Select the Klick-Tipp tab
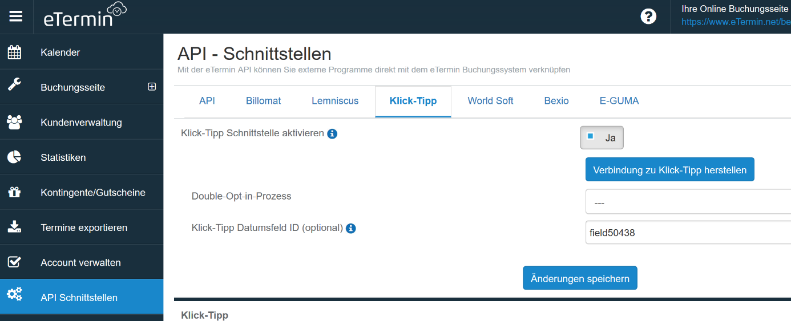This screenshot has width=791, height=321. (x=413, y=101)
